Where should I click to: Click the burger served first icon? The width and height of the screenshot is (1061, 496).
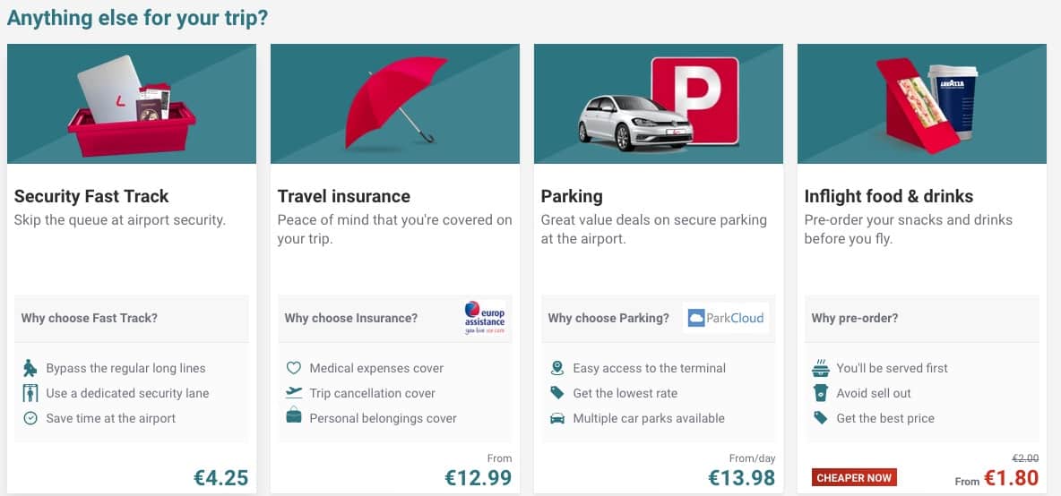[820, 368]
